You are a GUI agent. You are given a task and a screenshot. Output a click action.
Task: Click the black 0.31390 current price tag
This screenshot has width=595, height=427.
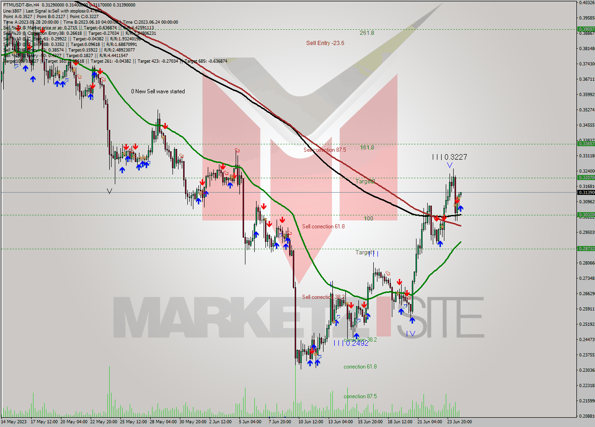pos(586,192)
